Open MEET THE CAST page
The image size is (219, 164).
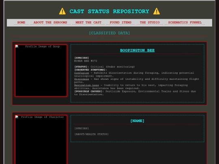tap(88, 22)
